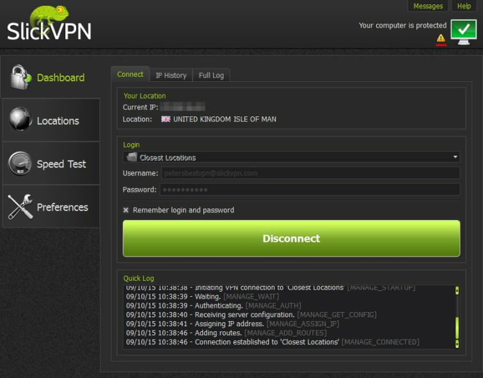Click the green protected monitor icon
The height and width of the screenshot is (378, 483).
464,32
